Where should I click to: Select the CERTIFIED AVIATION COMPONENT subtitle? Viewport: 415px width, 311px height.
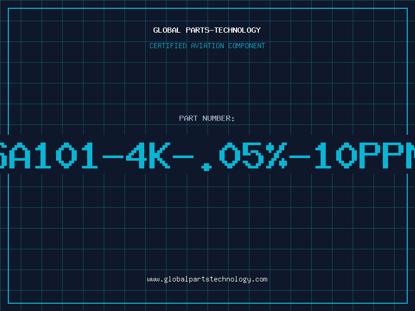point(207,46)
